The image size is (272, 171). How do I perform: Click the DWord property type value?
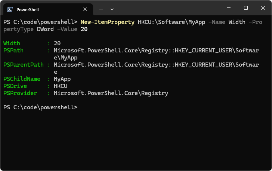point(45,29)
